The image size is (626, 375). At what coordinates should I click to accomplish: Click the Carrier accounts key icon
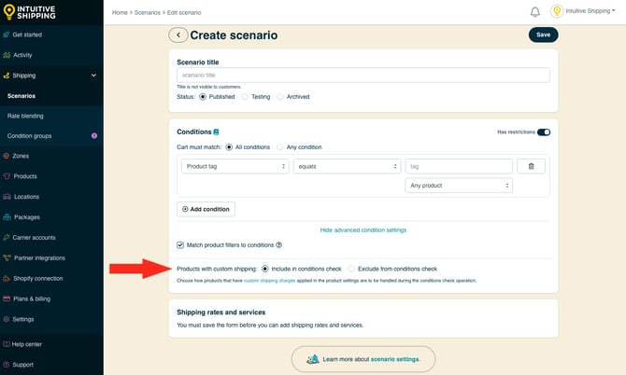pyautogui.click(x=6, y=238)
